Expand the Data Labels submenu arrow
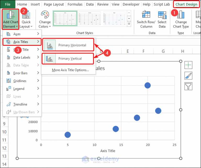 [x=38, y=57]
